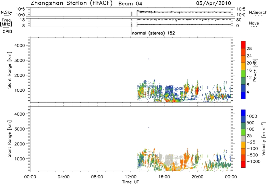Pick the red top segment of Power color bar
The width and height of the screenshot is (267, 184).
243,45
